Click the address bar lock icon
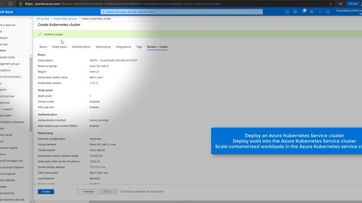This screenshot has width=362, height=203. (x=20, y=4)
